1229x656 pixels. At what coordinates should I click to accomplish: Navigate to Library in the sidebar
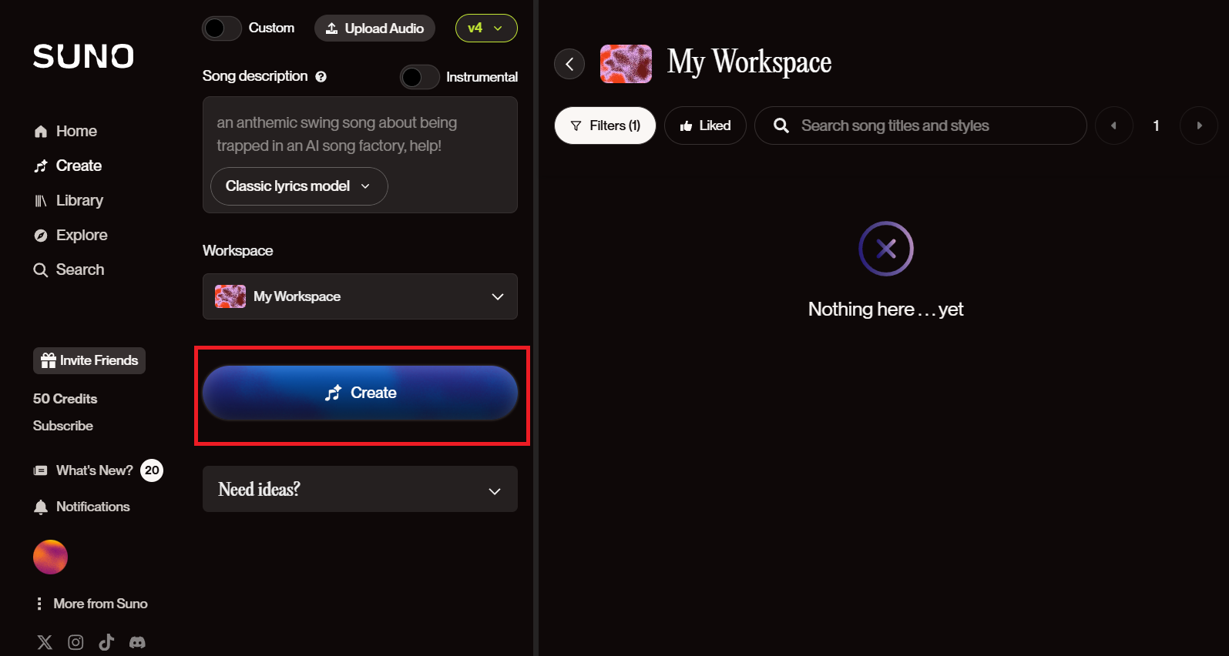[79, 200]
